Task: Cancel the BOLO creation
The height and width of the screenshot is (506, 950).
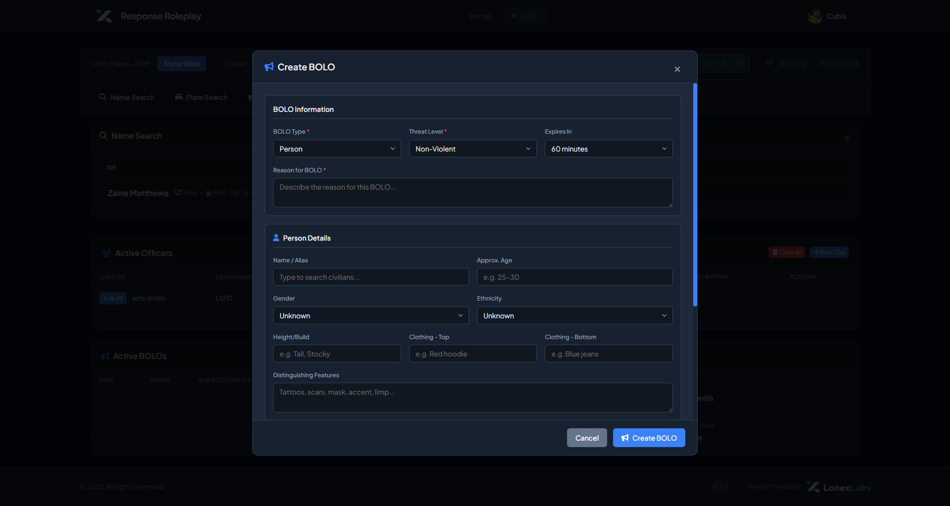Action: coord(587,438)
